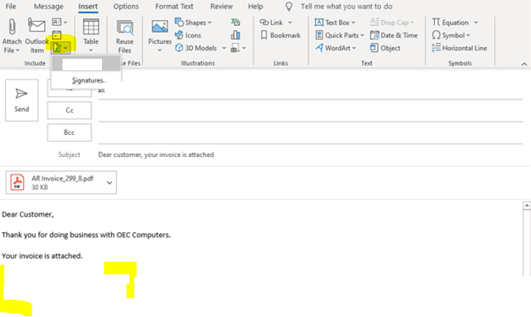Open the Signature dropdown button
The height and width of the screenshot is (317, 531).
(61, 47)
